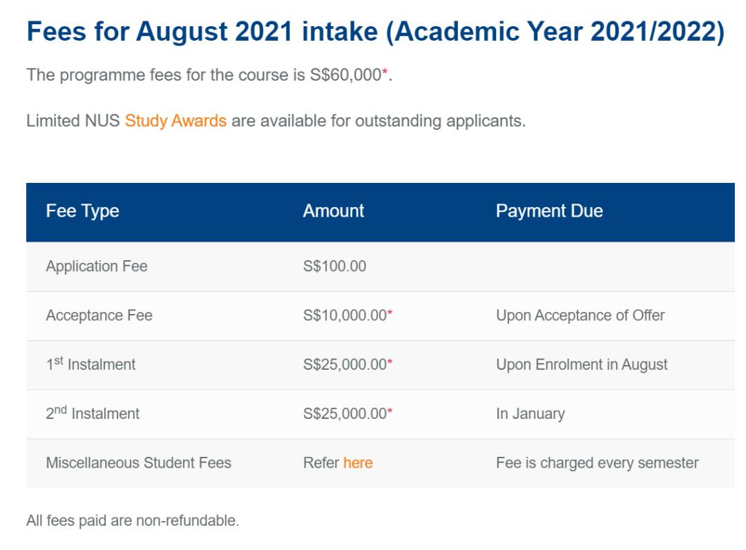The height and width of the screenshot is (550, 746).
Task: Select the Fee Type column header
Action: point(82,211)
